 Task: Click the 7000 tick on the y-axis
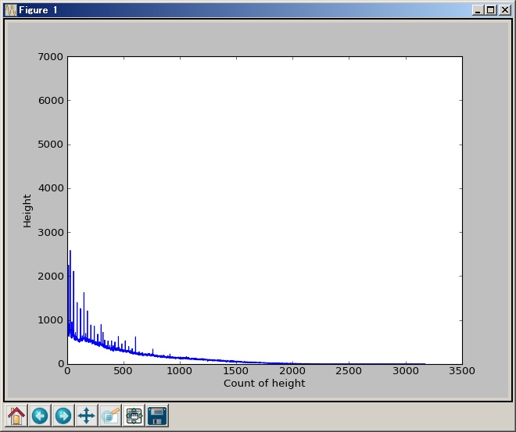(x=49, y=57)
